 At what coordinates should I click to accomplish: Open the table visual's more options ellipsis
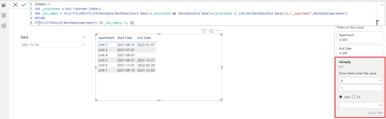(x=219, y=31)
